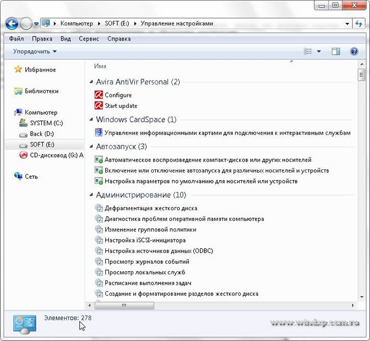
Task: Collapse the Администрирование group
Action: tap(91, 195)
